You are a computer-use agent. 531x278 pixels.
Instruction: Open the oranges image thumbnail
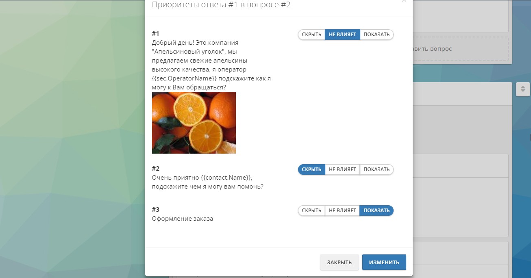point(194,123)
